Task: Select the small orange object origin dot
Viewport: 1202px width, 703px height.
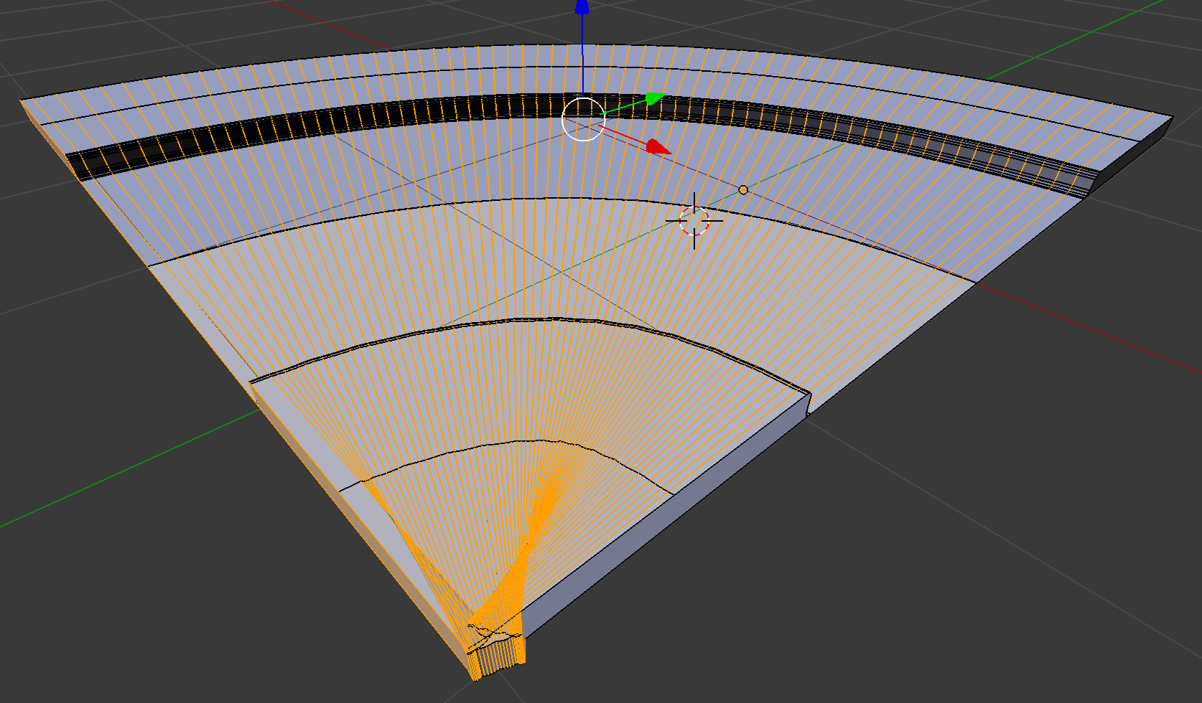Action: [x=742, y=189]
